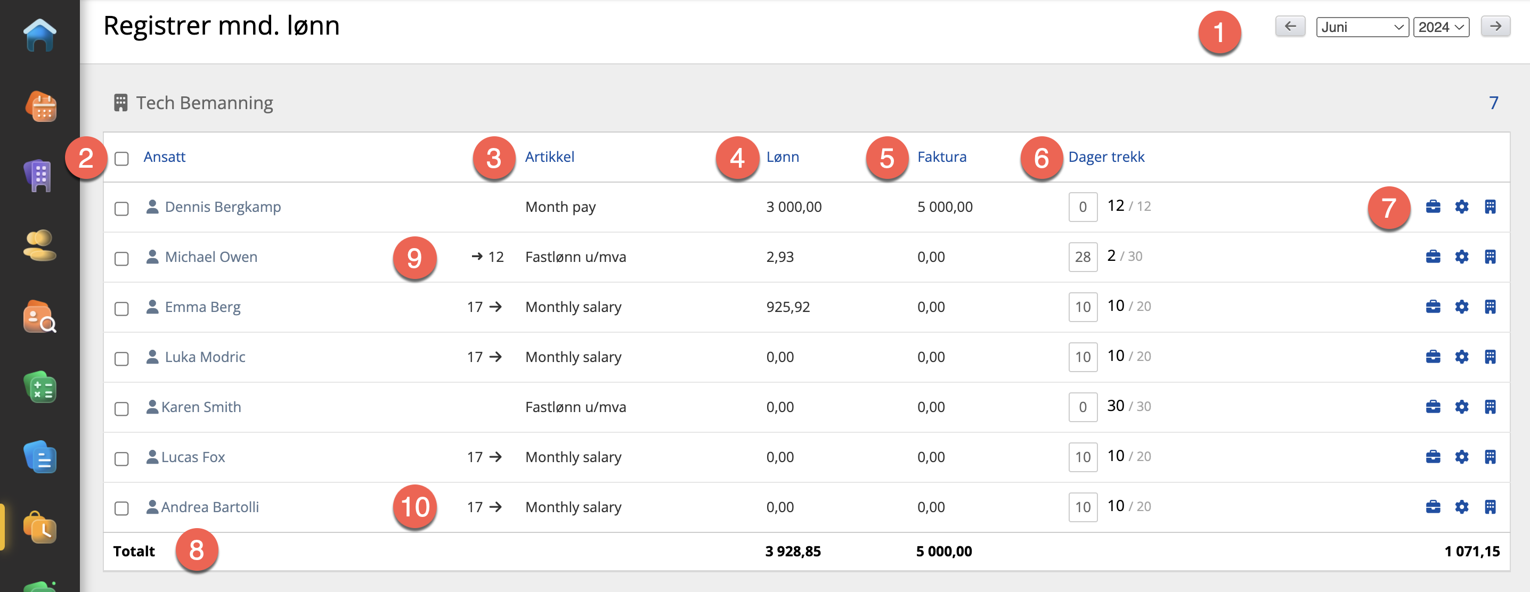Open the 2024 year dropdown

[x=1441, y=27]
